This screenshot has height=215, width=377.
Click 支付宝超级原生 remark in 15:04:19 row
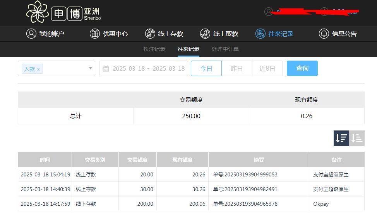point(331,174)
